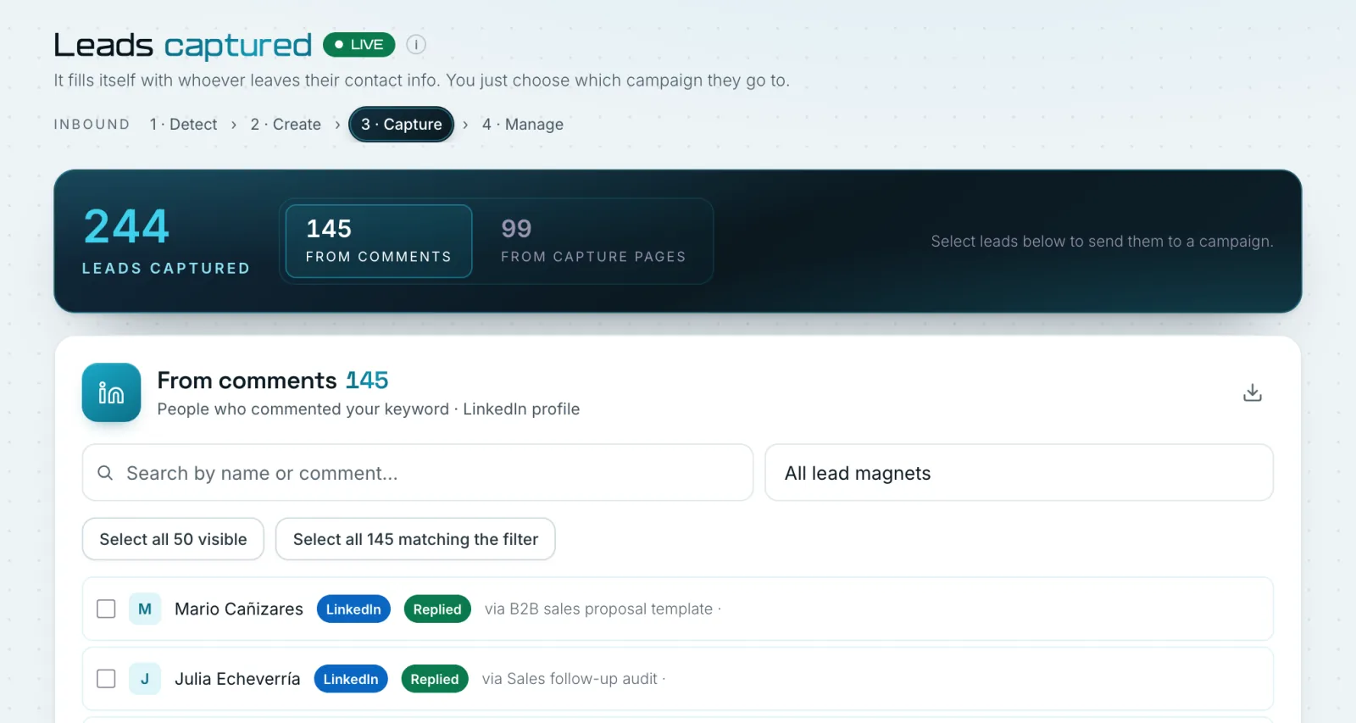The height and width of the screenshot is (723, 1356).
Task: Switch to the 99 From Capture Pages tab
Action: click(x=592, y=241)
